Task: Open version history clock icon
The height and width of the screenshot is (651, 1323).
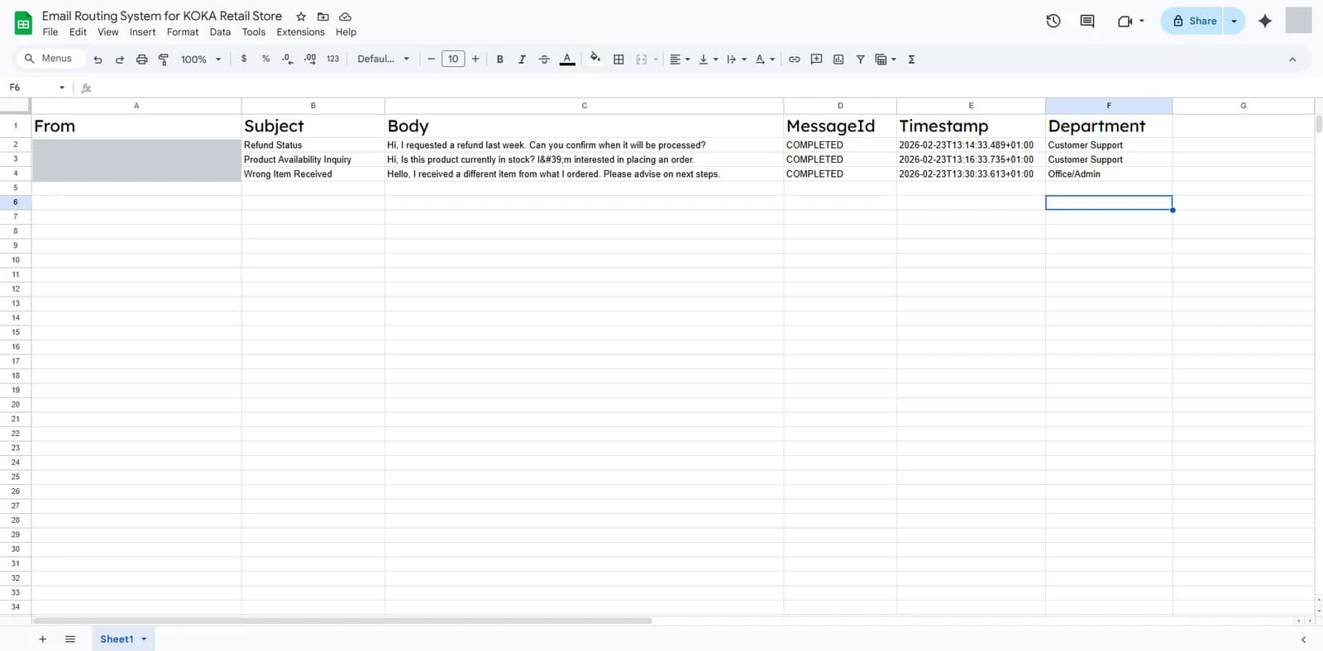Action: [x=1053, y=21]
